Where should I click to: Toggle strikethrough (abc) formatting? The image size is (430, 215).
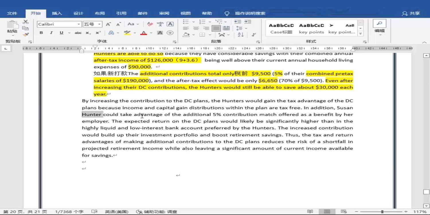(x=78, y=33)
